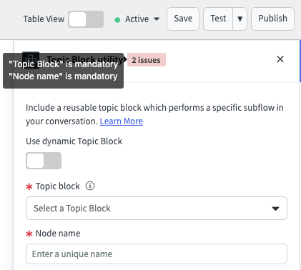Click the Test button

pyautogui.click(x=218, y=19)
